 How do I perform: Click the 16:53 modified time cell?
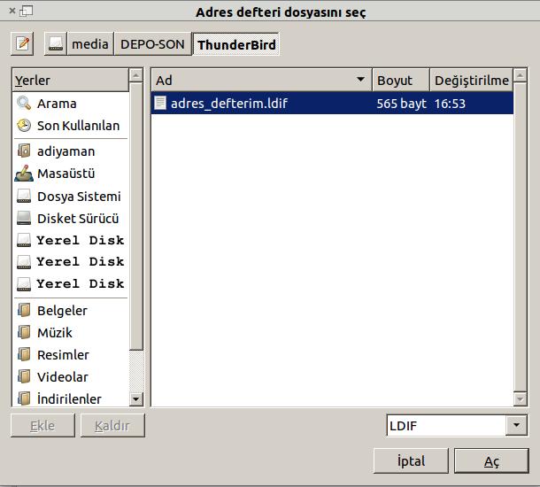coord(450,104)
